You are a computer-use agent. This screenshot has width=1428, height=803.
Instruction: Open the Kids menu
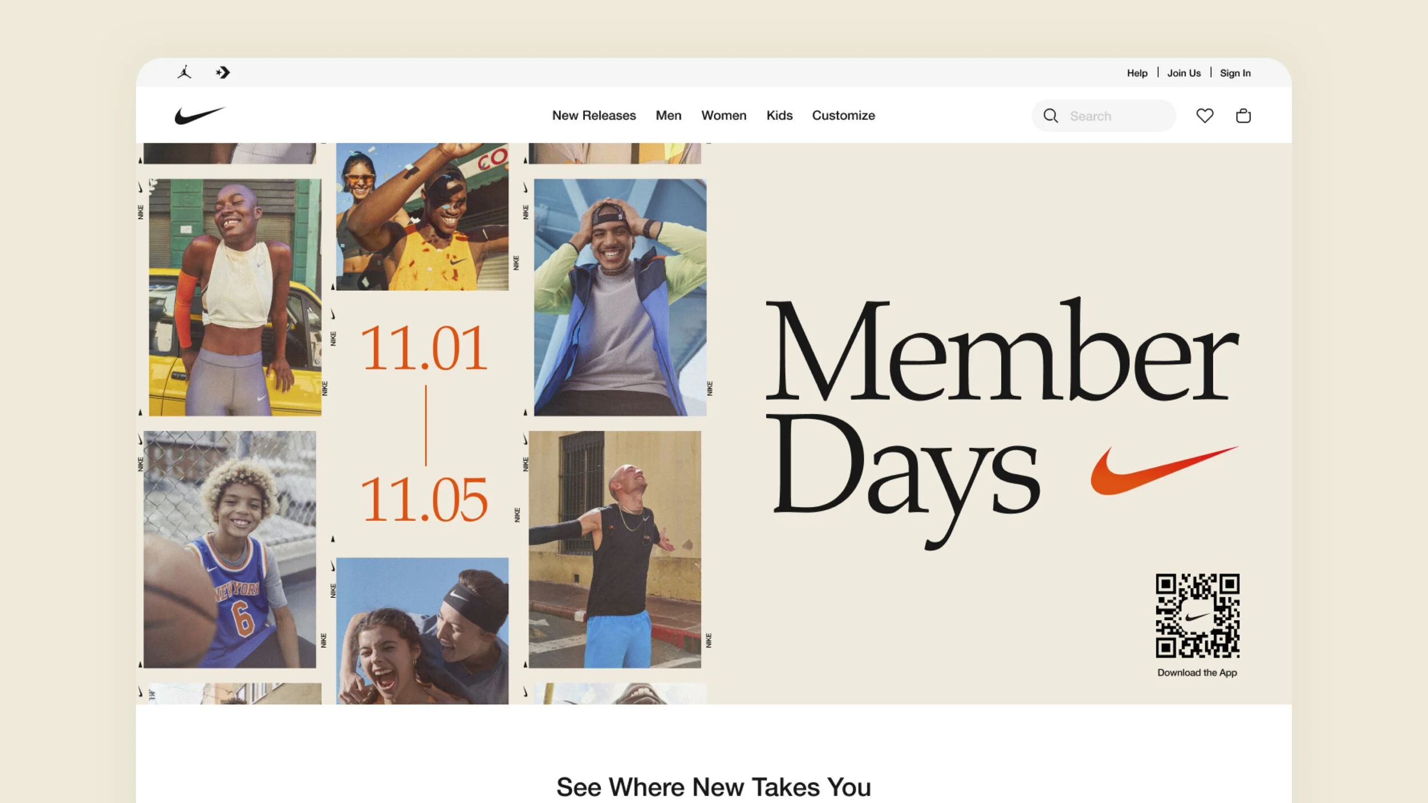pyautogui.click(x=779, y=115)
